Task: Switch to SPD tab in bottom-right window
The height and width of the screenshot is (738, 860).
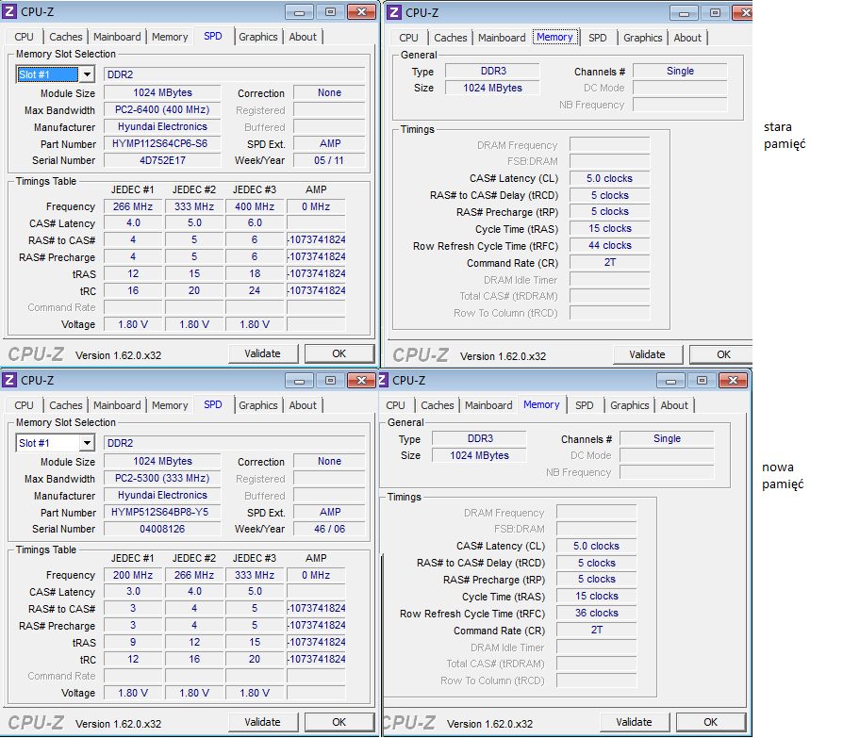Action: coord(584,405)
